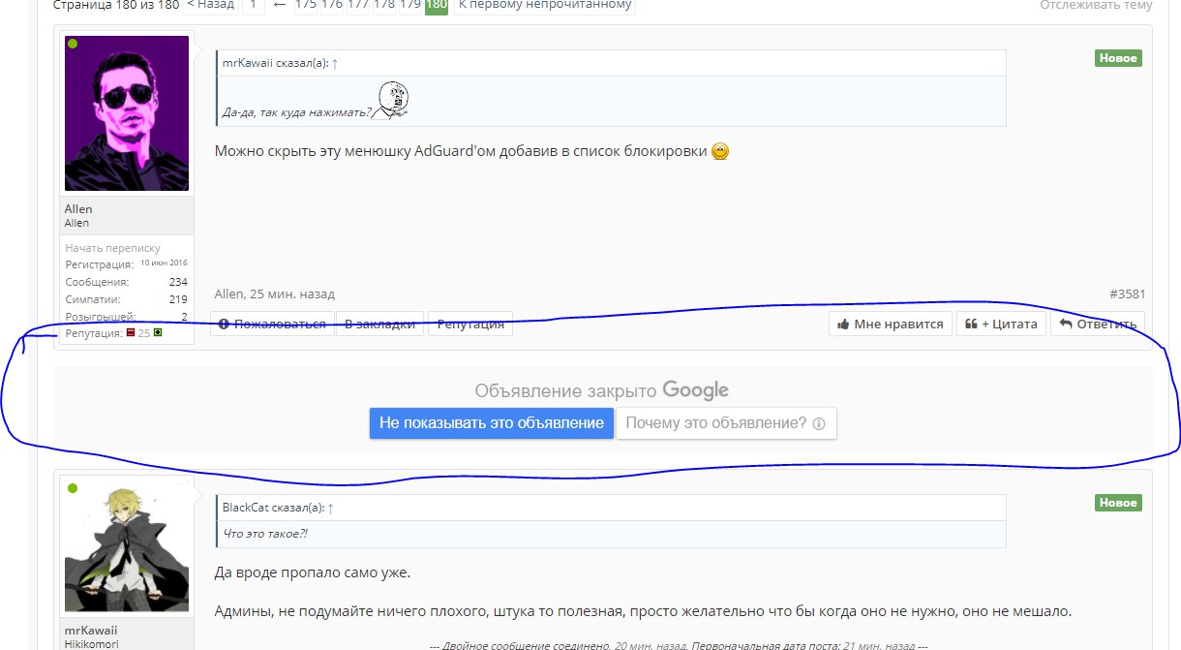This screenshot has width=1181, height=650.
Task: Open page 178 in pagination
Action: click(x=383, y=5)
